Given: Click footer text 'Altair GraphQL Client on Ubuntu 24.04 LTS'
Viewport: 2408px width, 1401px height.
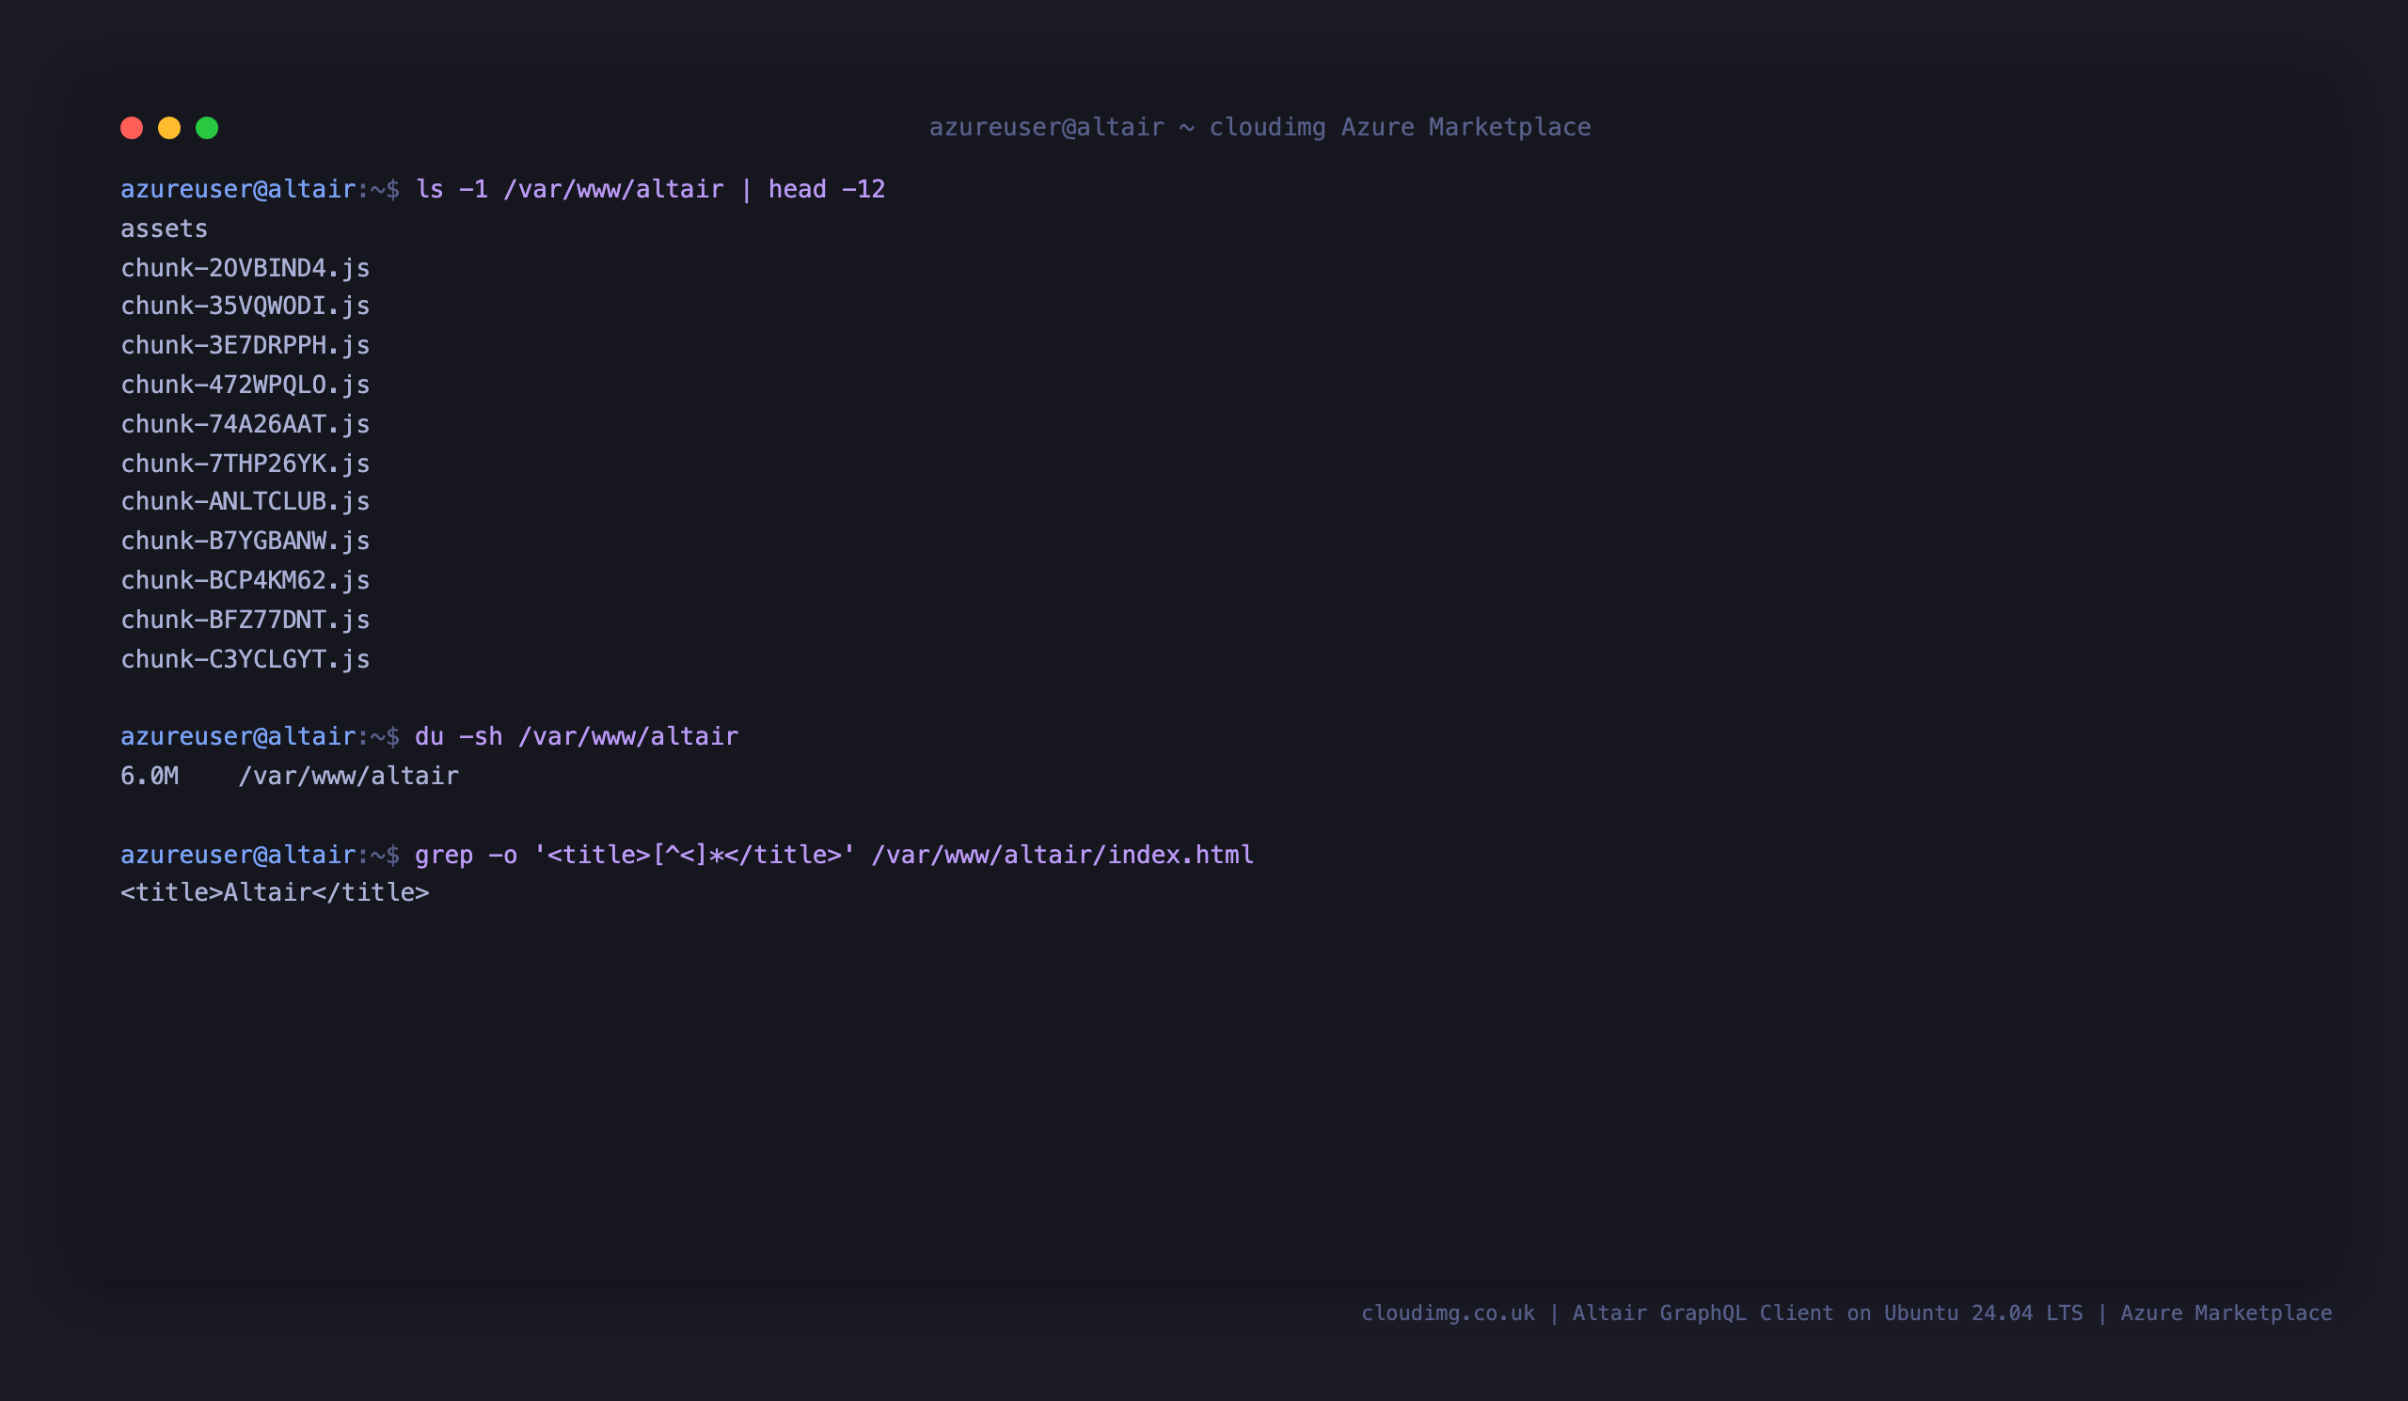Looking at the screenshot, I should [1827, 1314].
